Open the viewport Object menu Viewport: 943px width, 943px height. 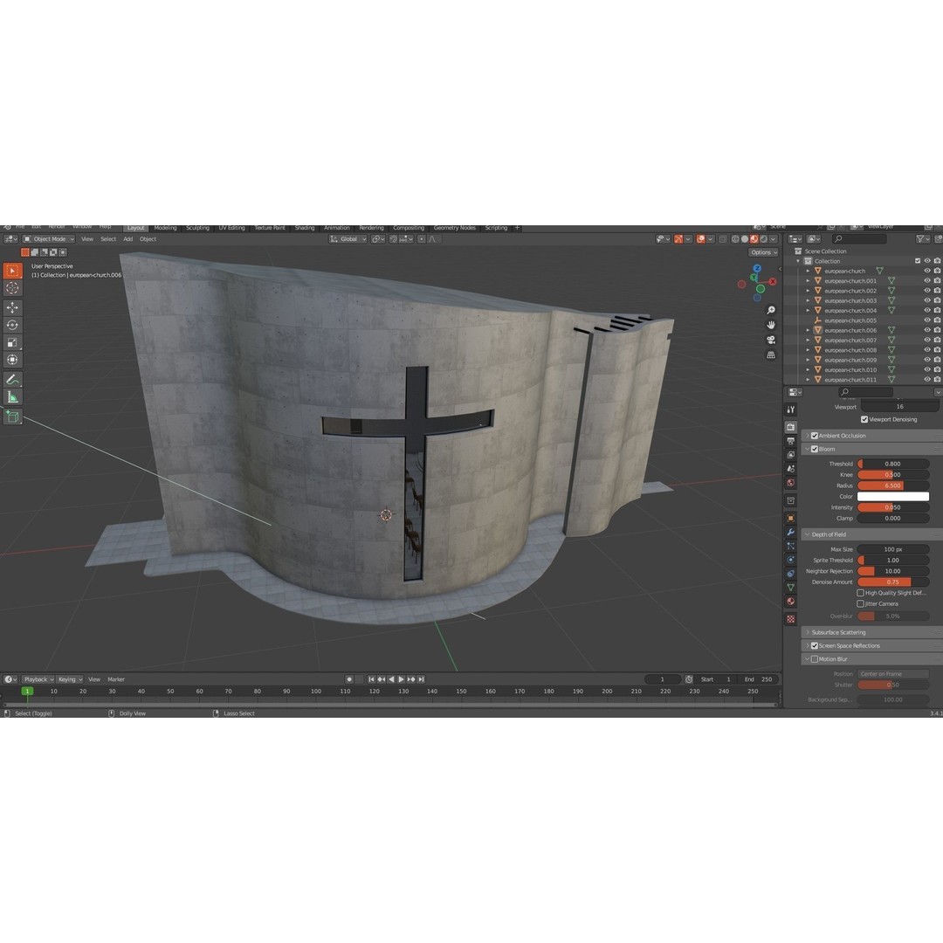pyautogui.click(x=148, y=238)
